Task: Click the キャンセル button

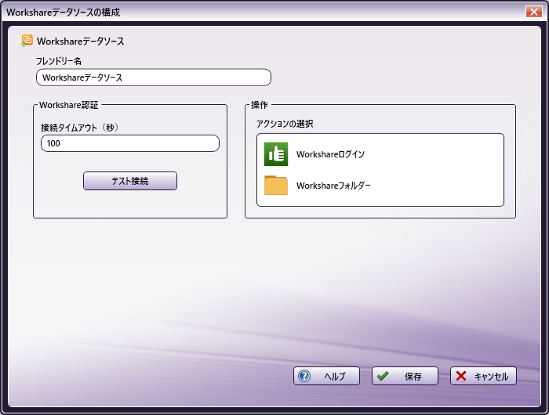Action: pyautogui.click(x=483, y=376)
